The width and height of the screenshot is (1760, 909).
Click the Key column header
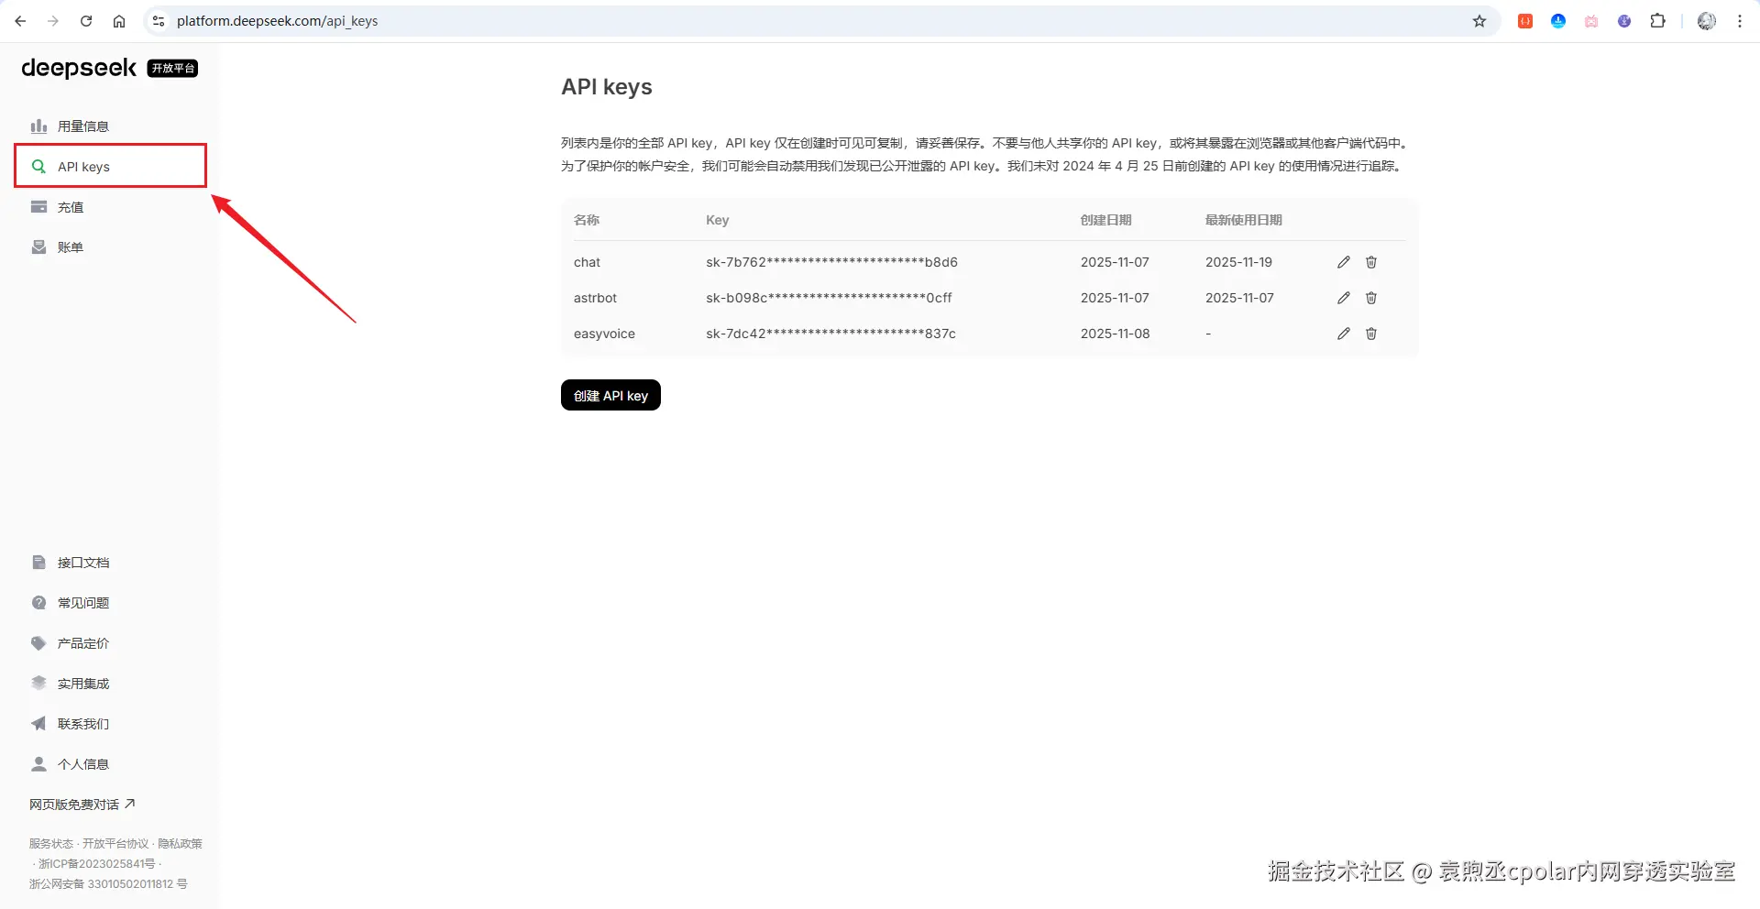click(717, 220)
